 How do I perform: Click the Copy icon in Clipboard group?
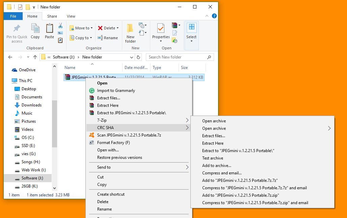click(35, 31)
